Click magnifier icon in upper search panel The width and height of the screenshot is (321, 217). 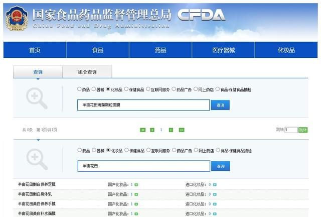(37, 98)
